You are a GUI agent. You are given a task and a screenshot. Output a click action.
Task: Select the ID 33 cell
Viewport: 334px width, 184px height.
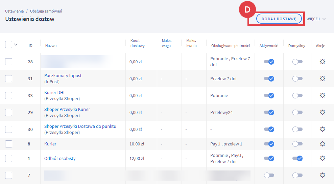pyautogui.click(x=30, y=95)
